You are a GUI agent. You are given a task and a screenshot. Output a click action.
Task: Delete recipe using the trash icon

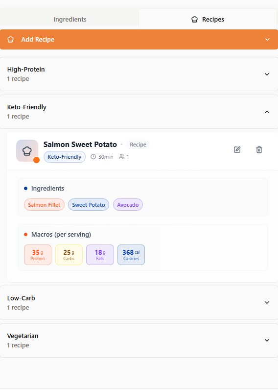coord(259,149)
